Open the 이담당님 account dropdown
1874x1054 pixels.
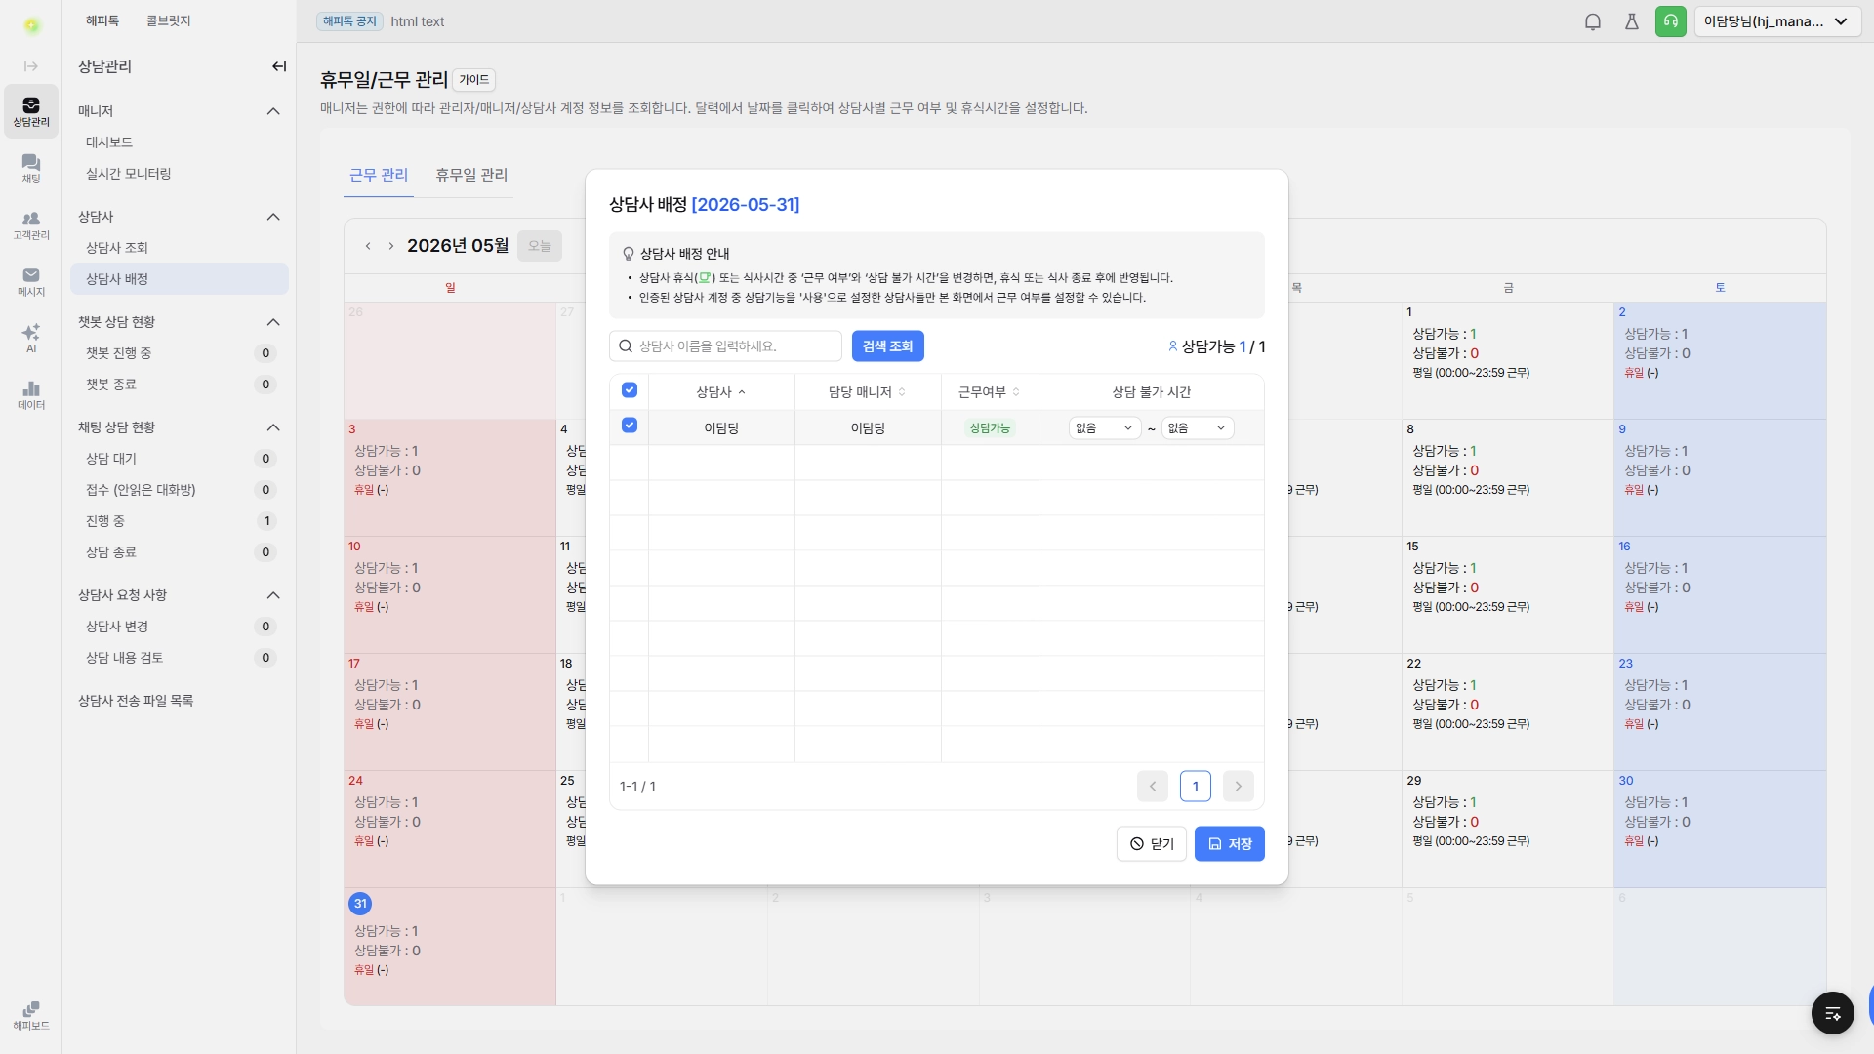point(1777,21)
